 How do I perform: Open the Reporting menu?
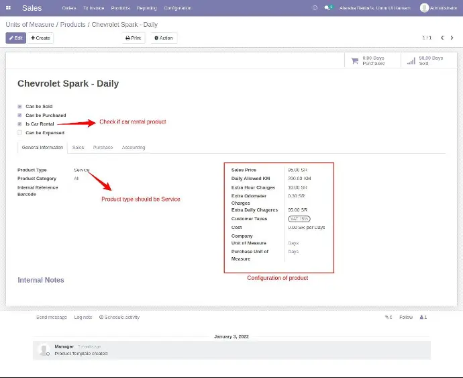point(146,8)
